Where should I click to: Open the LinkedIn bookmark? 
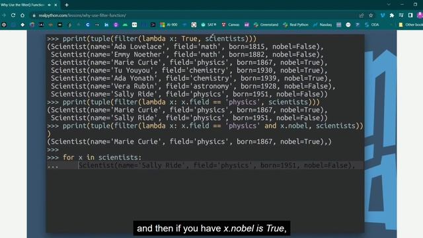click(106, 24)
